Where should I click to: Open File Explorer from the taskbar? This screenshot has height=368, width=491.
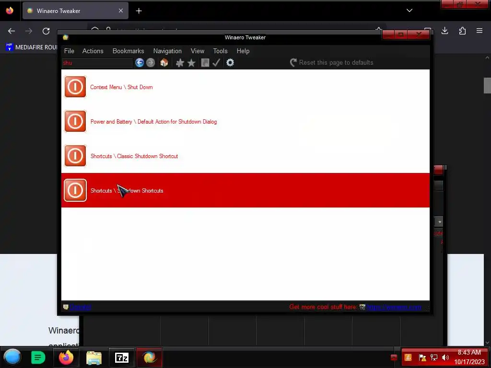tap(94, 357)
